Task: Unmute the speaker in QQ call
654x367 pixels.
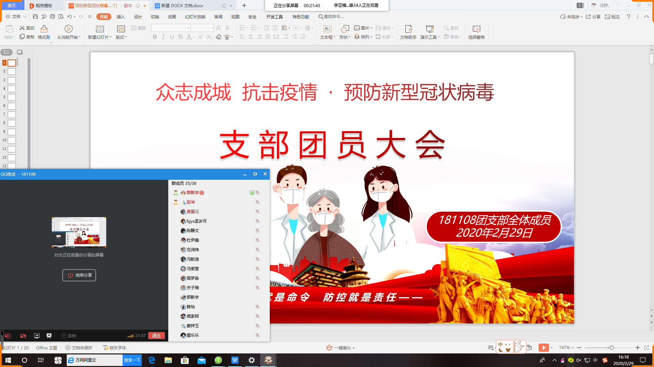Action: point(8,336)
